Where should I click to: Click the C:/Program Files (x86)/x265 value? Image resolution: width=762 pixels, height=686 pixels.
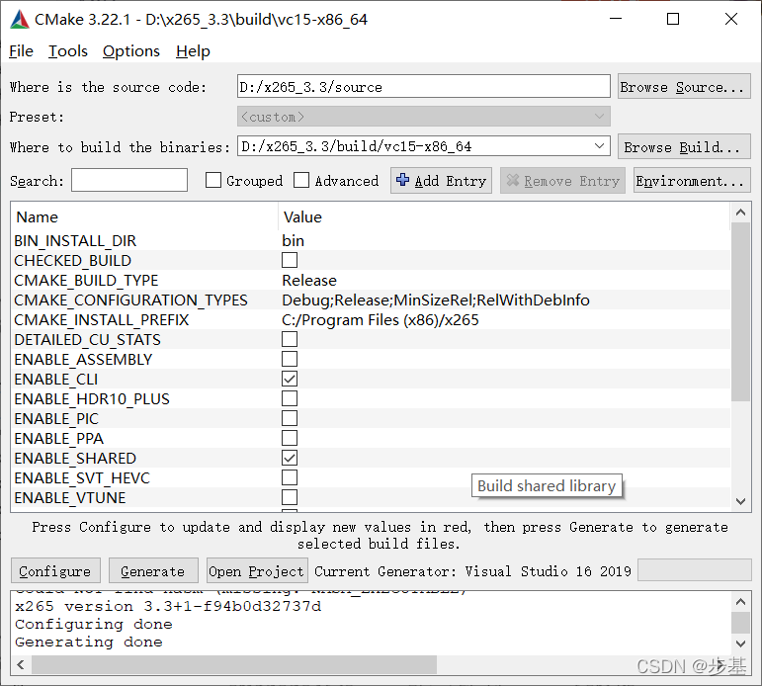381,320
